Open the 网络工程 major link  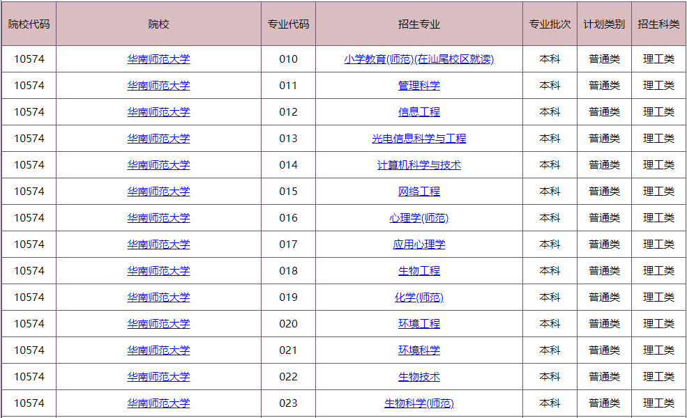point(419,192)
